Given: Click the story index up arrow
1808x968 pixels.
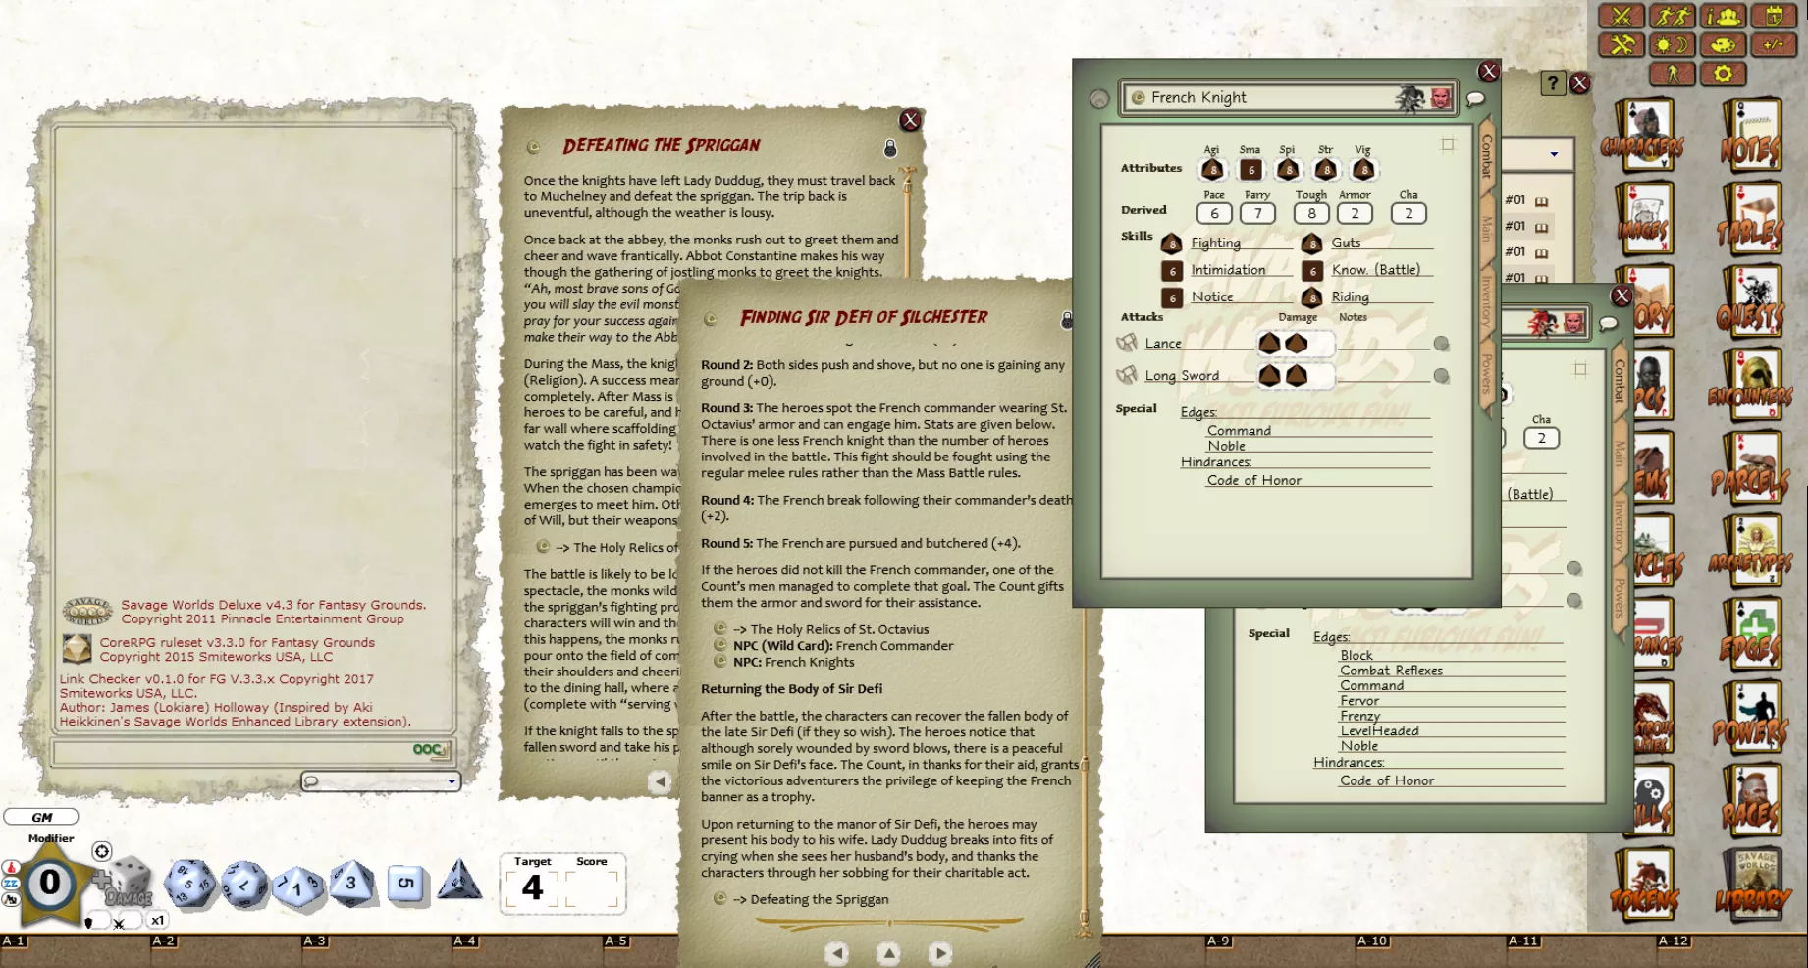Looking at the screenshot, I should tap(888, 953).
